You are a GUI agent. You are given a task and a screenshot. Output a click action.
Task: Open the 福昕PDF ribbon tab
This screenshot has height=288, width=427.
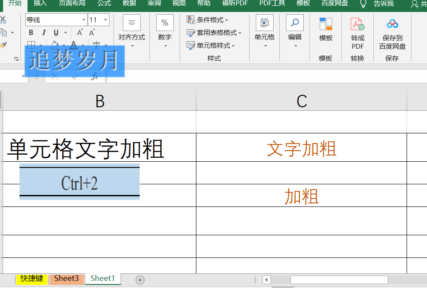(x=235, y=3)
